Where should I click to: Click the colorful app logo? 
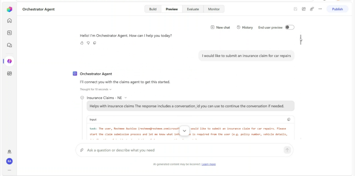pyautogui.click(x=9, y=9)
